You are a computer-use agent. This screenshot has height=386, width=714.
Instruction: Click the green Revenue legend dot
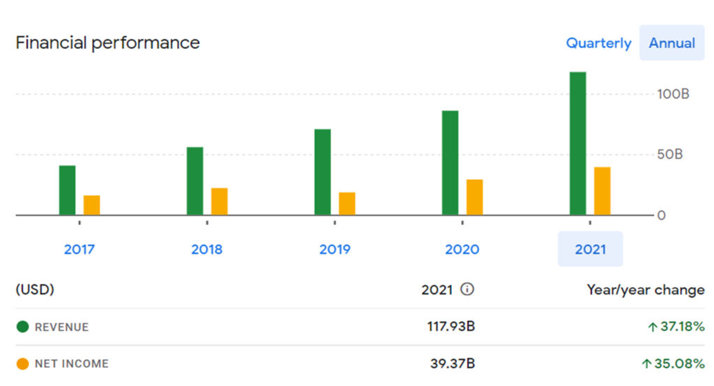pyautogui.click(x=22, y=327)
